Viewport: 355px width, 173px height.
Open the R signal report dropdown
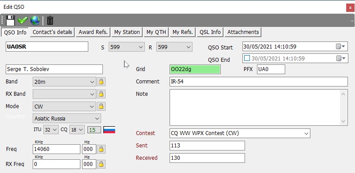coord(189,47)
